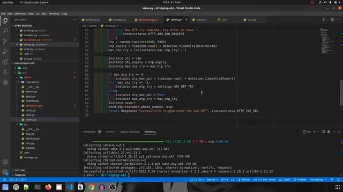The width and height of the screenshot is (343, 192).
Task: Maximize the terminal panel size
Action: coord(334,132)
